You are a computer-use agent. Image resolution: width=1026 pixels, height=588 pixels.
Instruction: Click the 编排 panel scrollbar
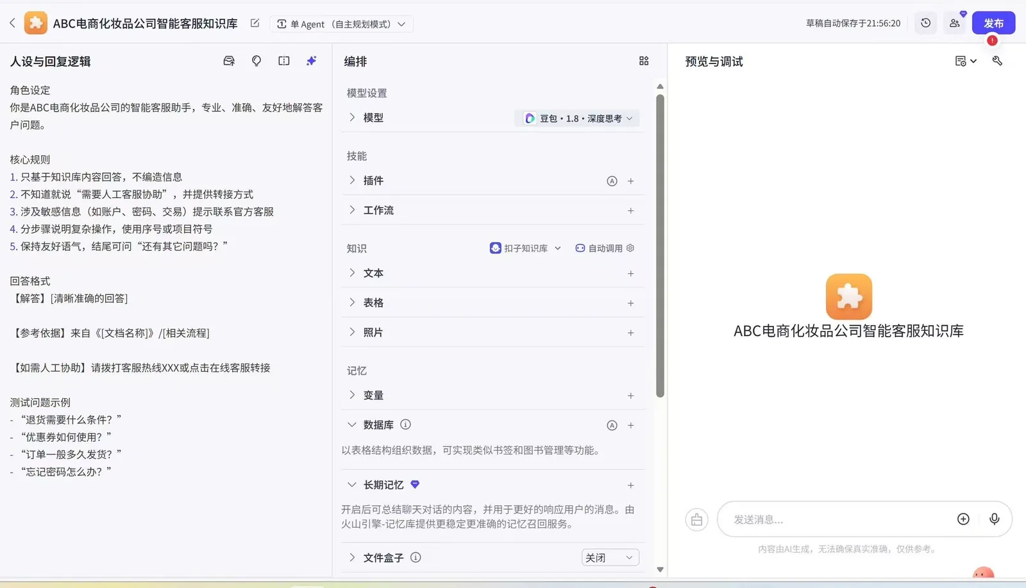660,246
